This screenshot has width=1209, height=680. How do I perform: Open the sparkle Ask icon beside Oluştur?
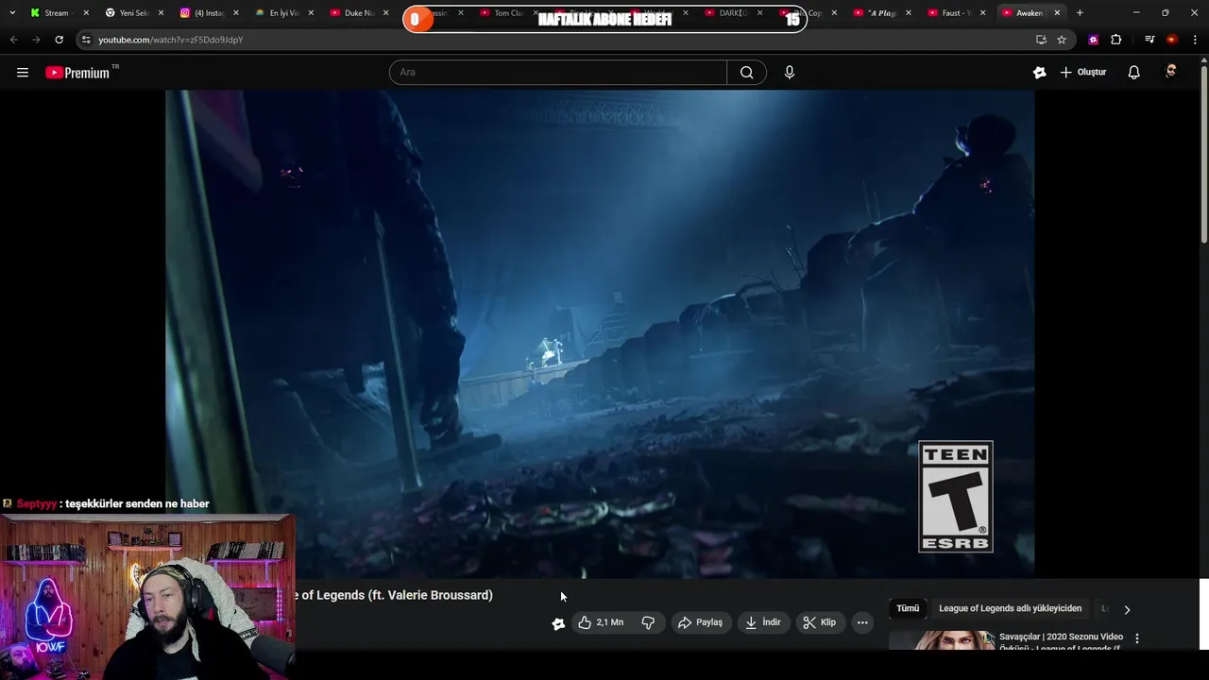tap(1039, 73)
